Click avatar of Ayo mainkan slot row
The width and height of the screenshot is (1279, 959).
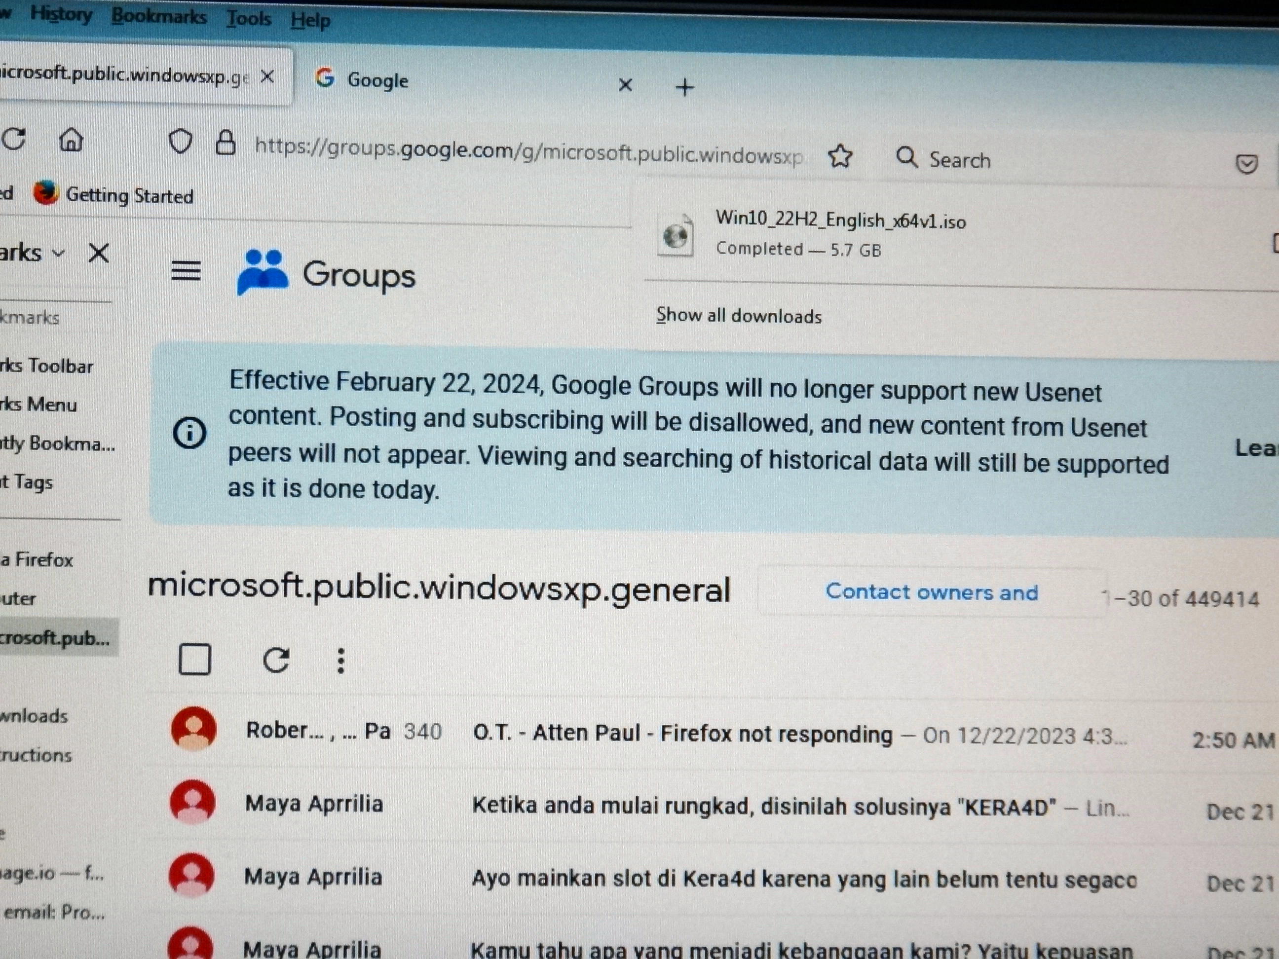(191, 875)
